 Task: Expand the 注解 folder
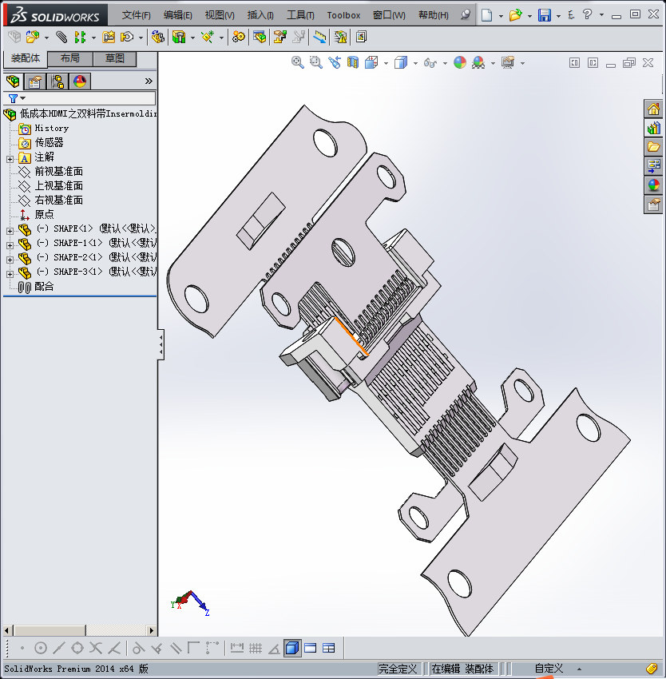(10, 159)
